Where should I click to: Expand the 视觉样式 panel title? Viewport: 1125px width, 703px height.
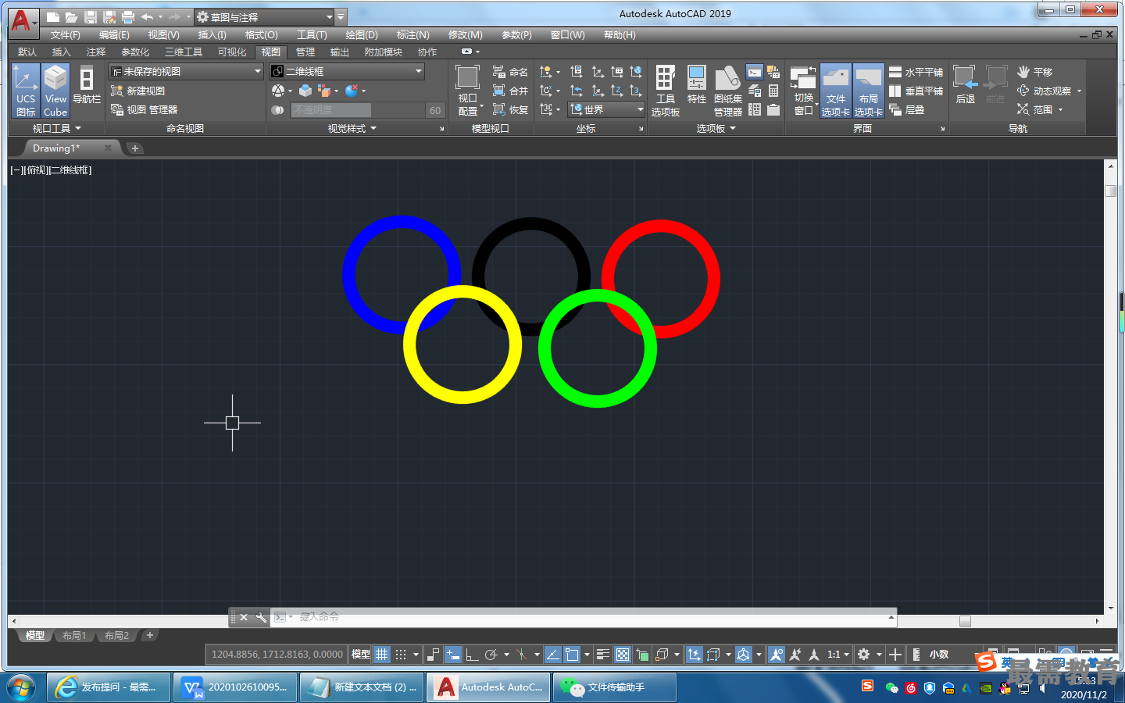(352, 128)
